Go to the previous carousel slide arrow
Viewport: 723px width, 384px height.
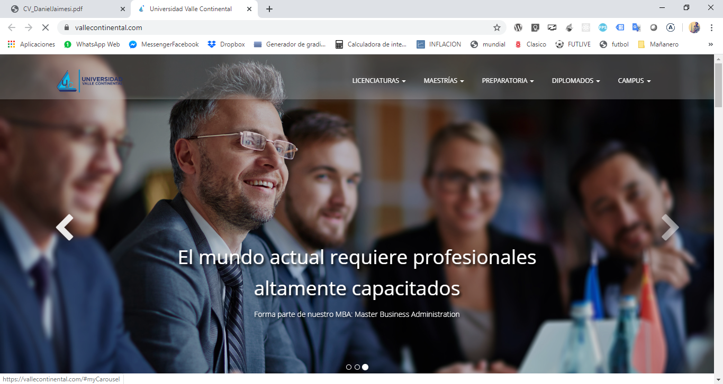click(65, 228)
